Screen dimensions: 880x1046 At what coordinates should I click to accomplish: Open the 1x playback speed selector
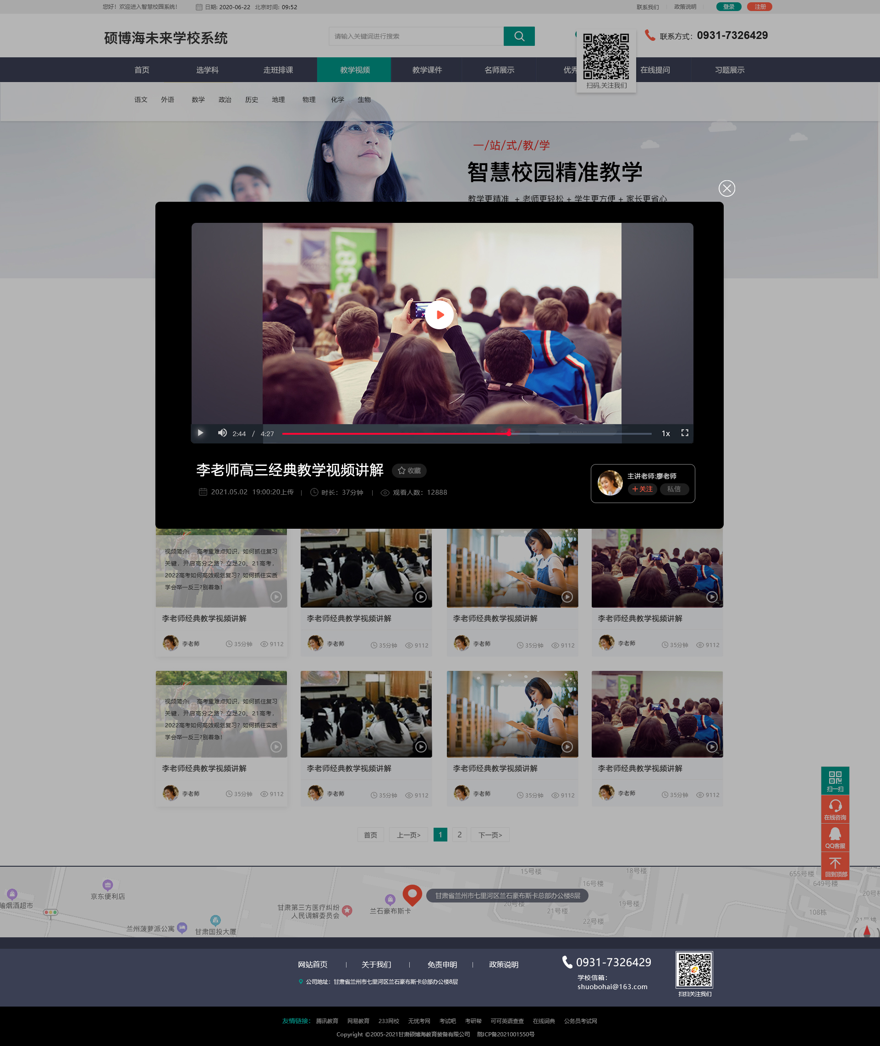click(665, 433)
